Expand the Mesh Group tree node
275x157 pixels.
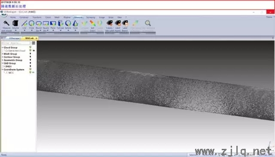tap(3, 54)
